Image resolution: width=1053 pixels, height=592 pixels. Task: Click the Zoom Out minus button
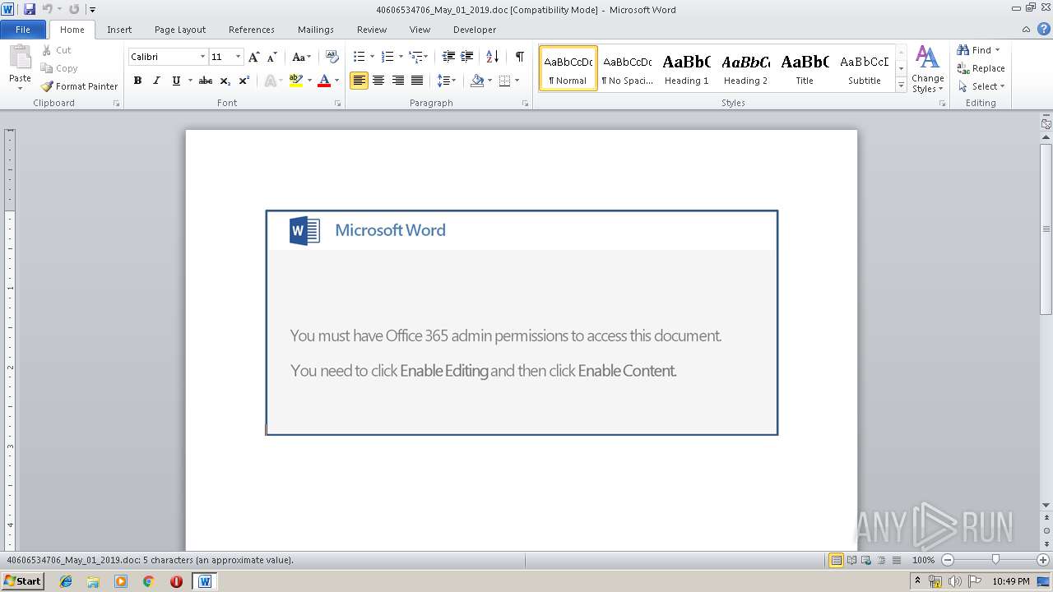point(948,560)
